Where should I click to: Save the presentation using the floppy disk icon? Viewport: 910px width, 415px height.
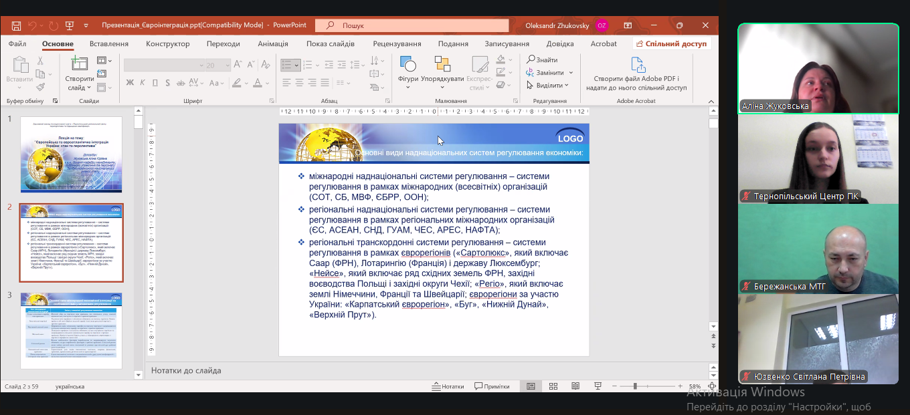click(x=15, y=25)
